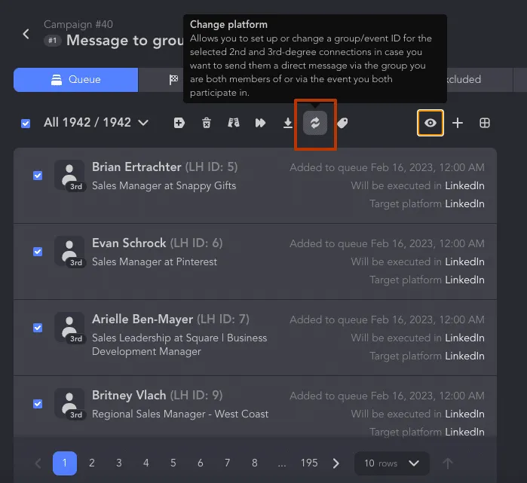Go to page 4 in pagination
This screenshot has height=483, width=527.
[x=146, y=463]
